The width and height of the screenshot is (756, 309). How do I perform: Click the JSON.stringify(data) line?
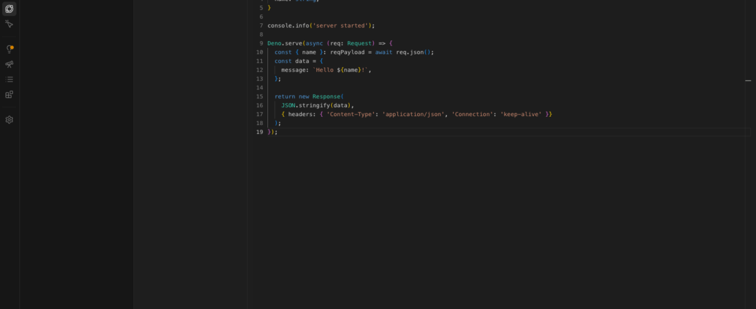click(318, 106)
